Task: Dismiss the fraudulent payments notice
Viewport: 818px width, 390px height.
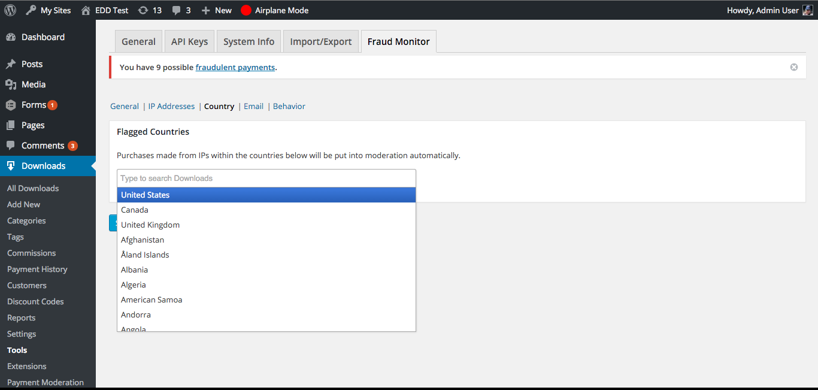Action: click(793, 67)
